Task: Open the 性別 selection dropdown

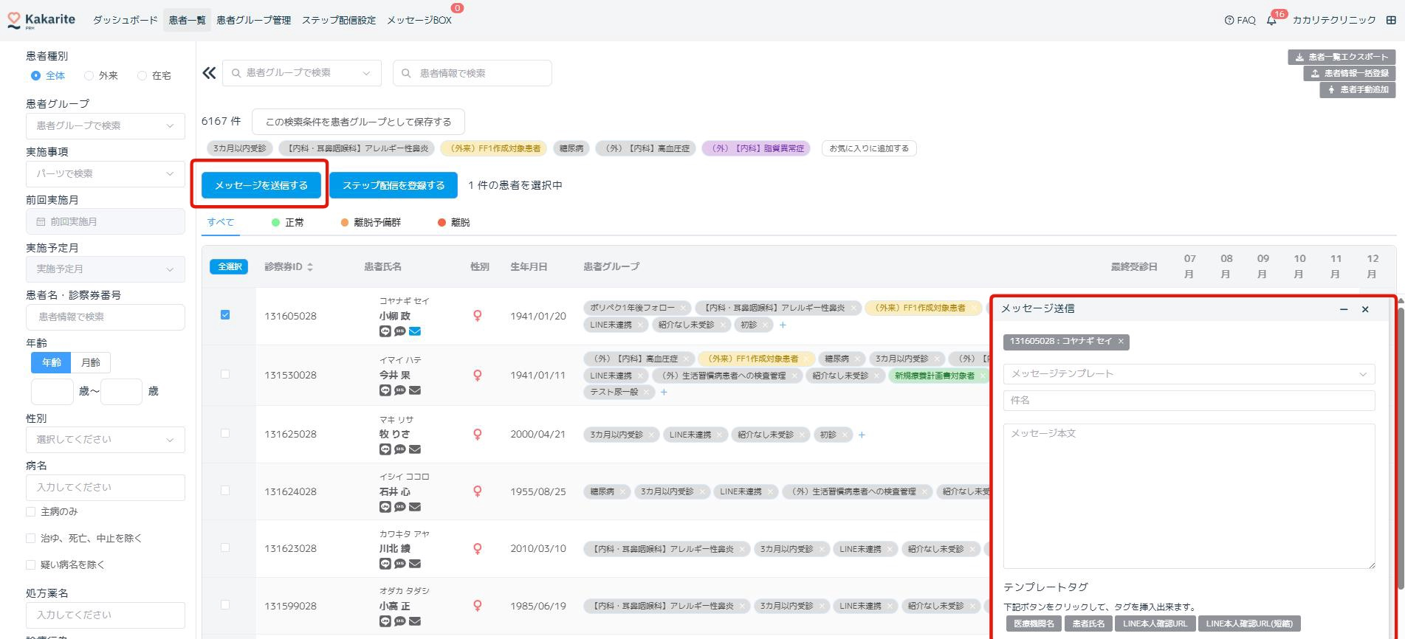Action: (105, 440)
